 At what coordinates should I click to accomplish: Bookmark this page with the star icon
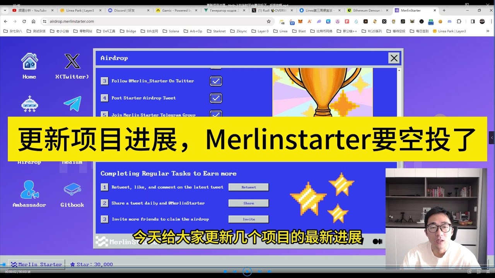click(x=269, y=21)
